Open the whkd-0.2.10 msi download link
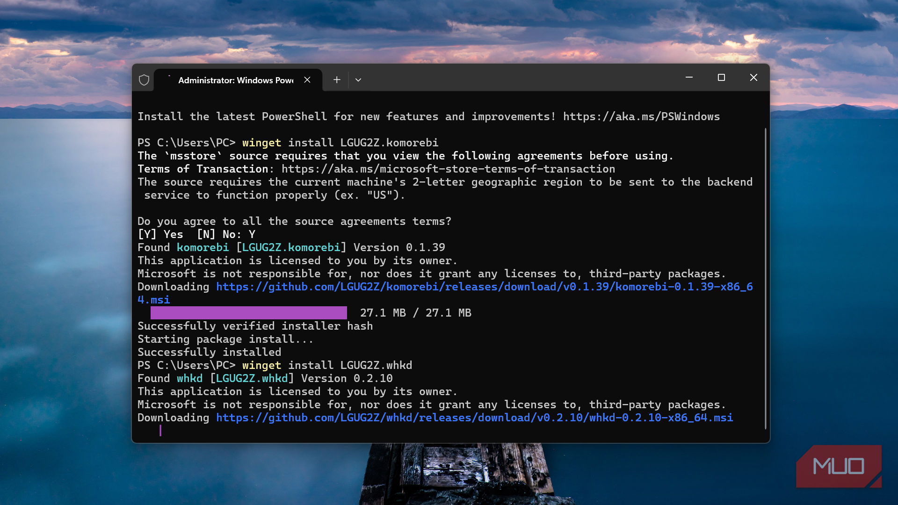 [474, 418]
